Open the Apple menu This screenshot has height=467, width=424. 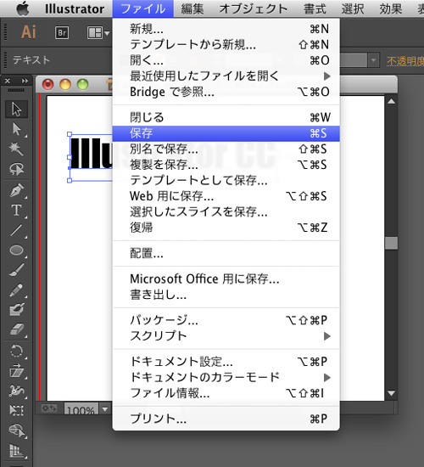(x=23, y=8)
